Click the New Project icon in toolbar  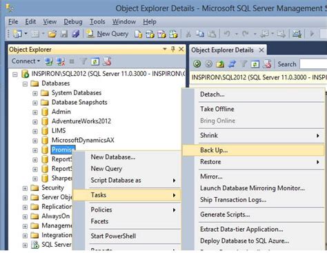tap(17, 34)
